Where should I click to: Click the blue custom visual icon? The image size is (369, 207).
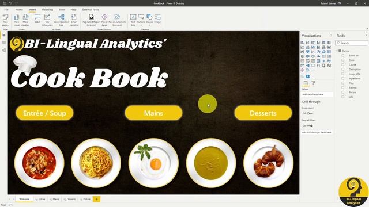coord(307,76)
